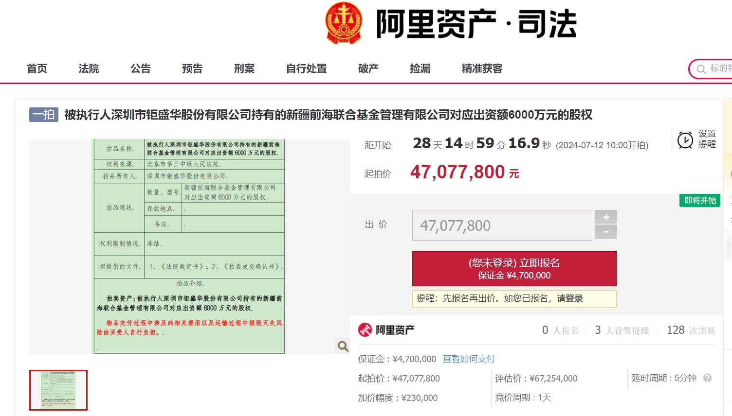Increase bid with the plus button

pos(606,217)
